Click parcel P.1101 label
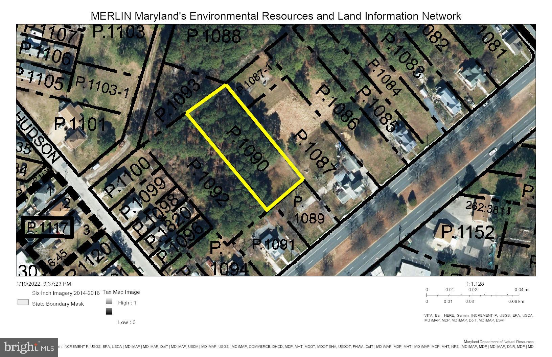Screen dimensions: 552x357 pyautogui.click(x=80, y=124)
